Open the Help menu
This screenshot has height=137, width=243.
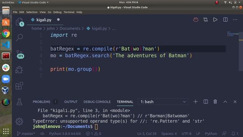tap(79, 12)
